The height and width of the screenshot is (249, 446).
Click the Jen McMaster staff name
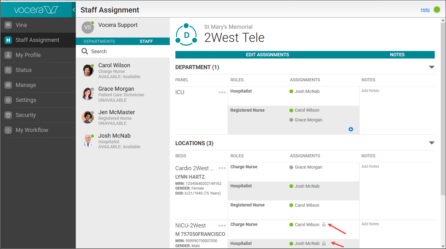tap(117, 112)
